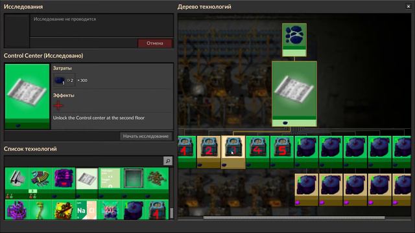This screenshot has height=233, width=415.
Task: Click technology list vertical scrollbar handle
Action: [171, 213]
